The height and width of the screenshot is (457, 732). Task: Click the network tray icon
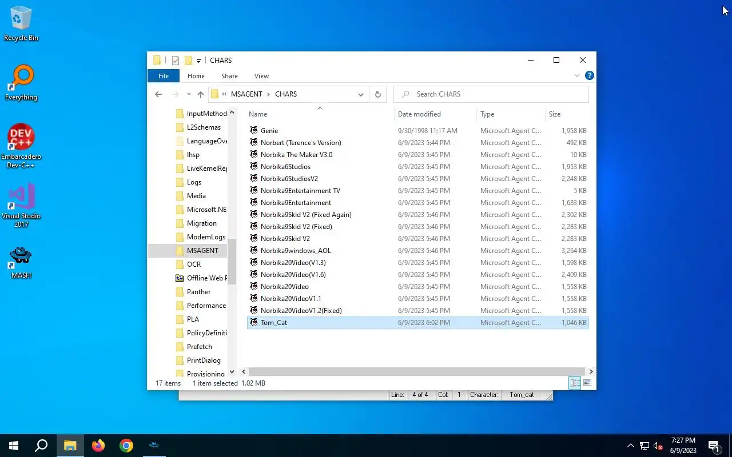(645, 446)
